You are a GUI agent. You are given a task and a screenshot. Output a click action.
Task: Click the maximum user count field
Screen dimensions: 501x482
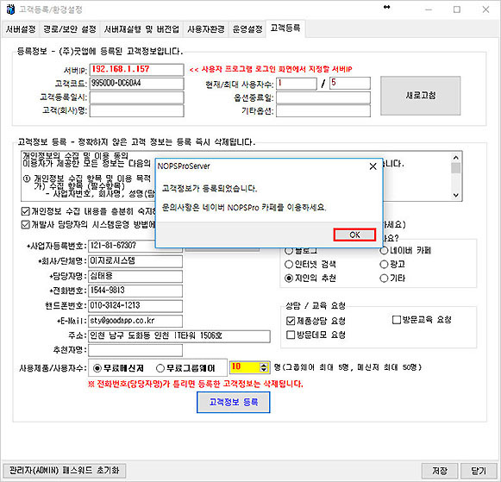pos(350,83)
